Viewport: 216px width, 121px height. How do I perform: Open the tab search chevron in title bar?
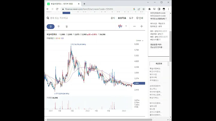click(148, 2)
